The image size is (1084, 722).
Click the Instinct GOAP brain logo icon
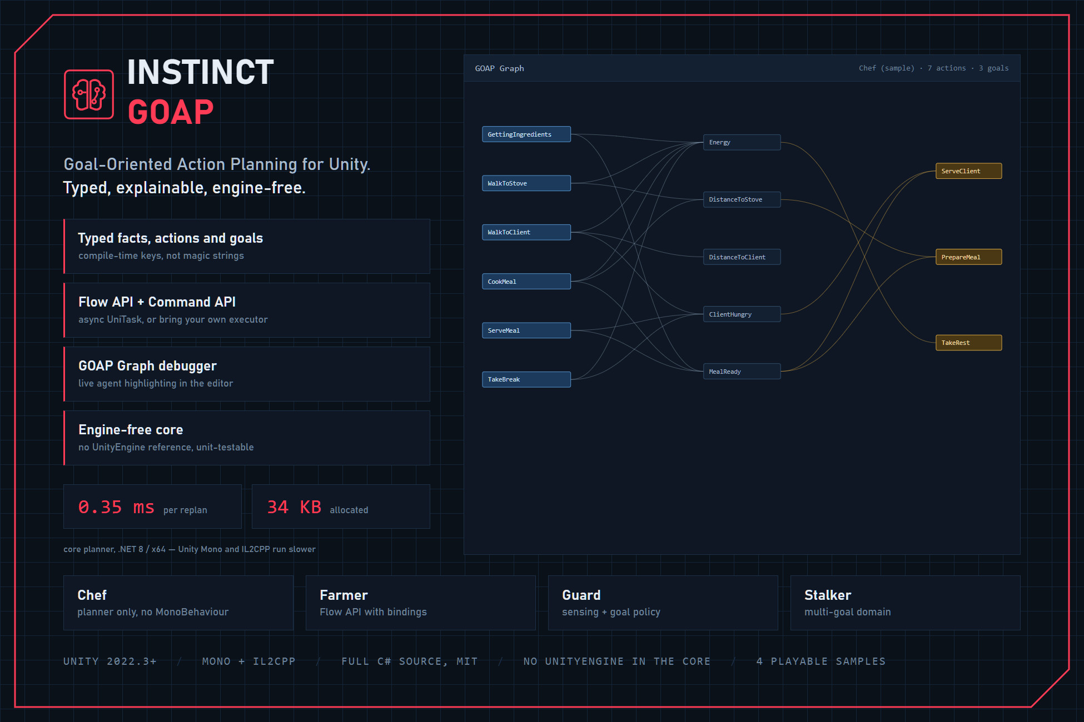[x=89, y=94]
